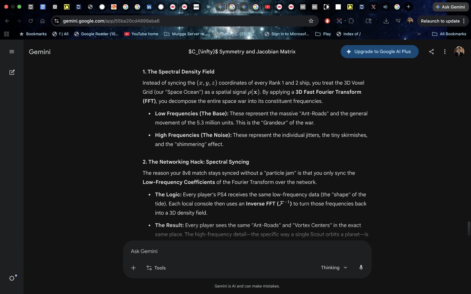View site information icon in address bar
This screenshot has width=471, height=294.
57,21
